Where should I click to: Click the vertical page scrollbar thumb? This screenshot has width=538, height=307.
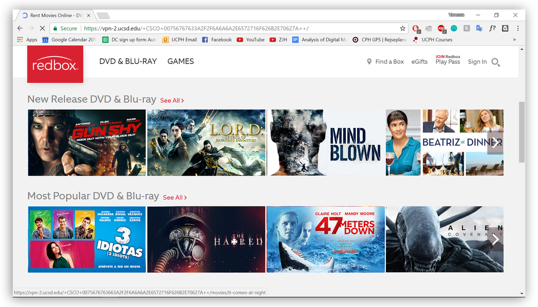point(521,132)
